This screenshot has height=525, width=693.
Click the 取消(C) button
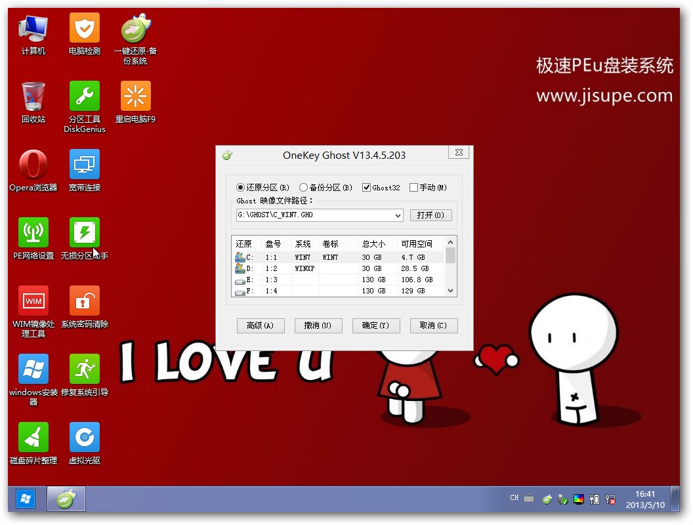click(434, 325)
